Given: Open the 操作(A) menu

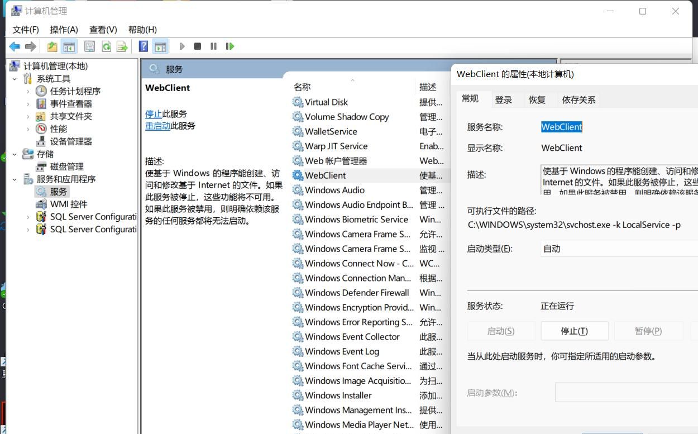Looking at the screenshot, I should [64, 29].
